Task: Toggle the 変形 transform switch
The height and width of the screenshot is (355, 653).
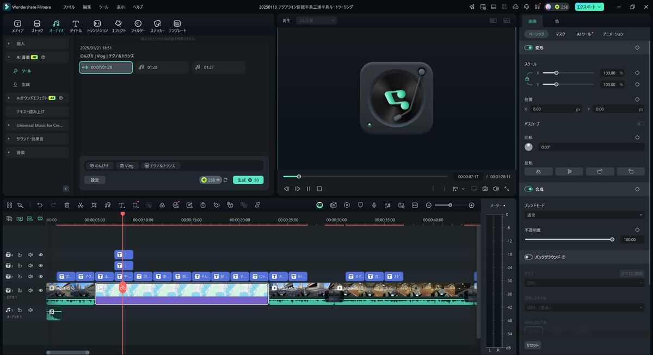Action: [528, 48]
